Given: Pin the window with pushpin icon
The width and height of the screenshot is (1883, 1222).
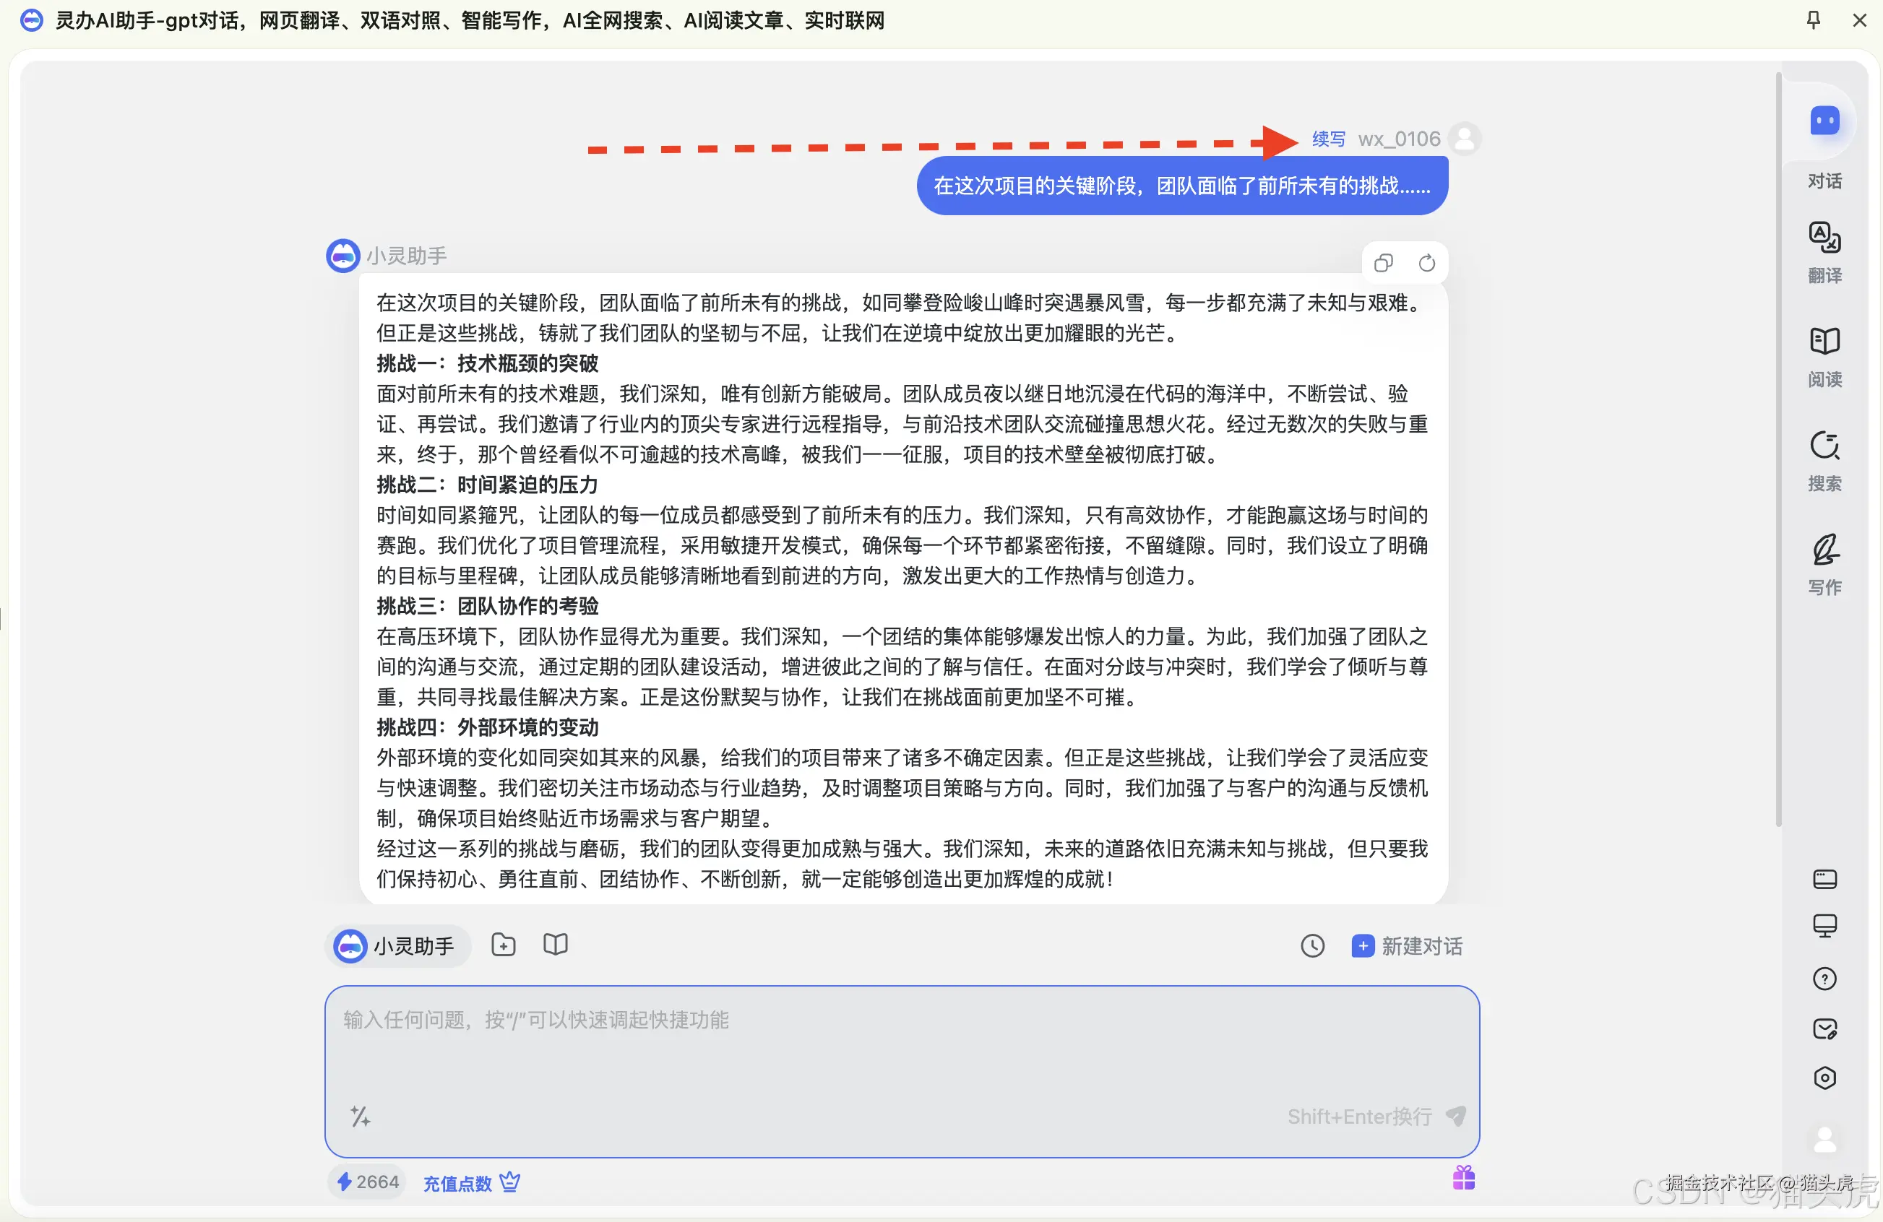Looking at the screenshot, I should [1814, 19].
